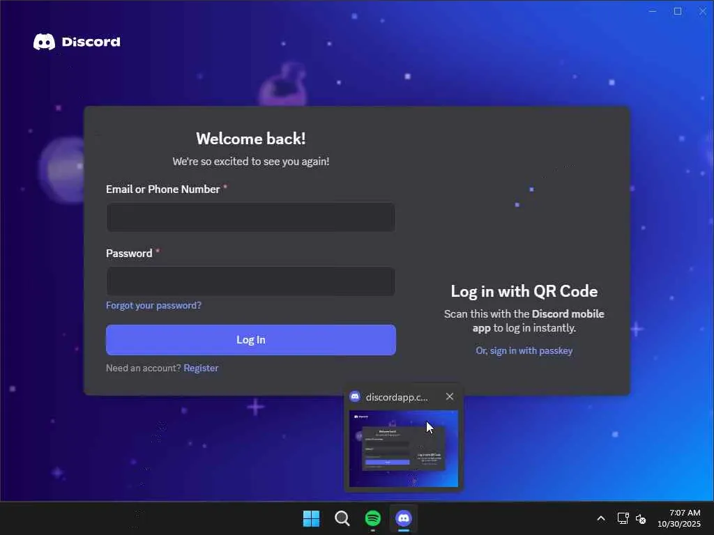714x535 pixels.
Task: Choose Or, sign in with passkey
Action: pos(524,351)
